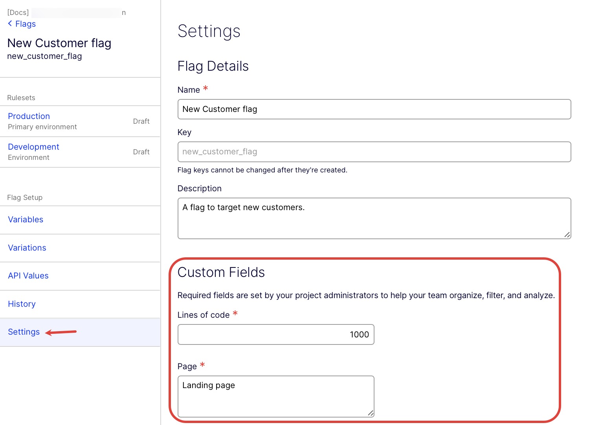Viewport: 613px width, 425px height.
Task: View the flag History
Action: pyautogui.click(x=22, y=304)
